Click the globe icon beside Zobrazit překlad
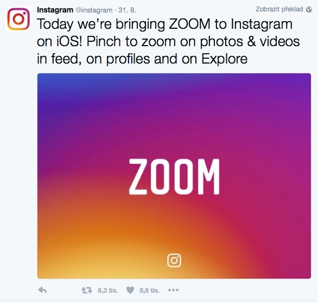The image size is (318, 302). click(x=309, y=10)
